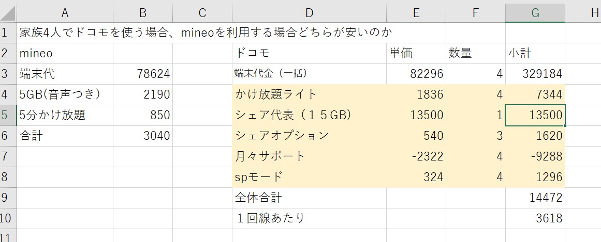Click row 9 header

[8, 198]
